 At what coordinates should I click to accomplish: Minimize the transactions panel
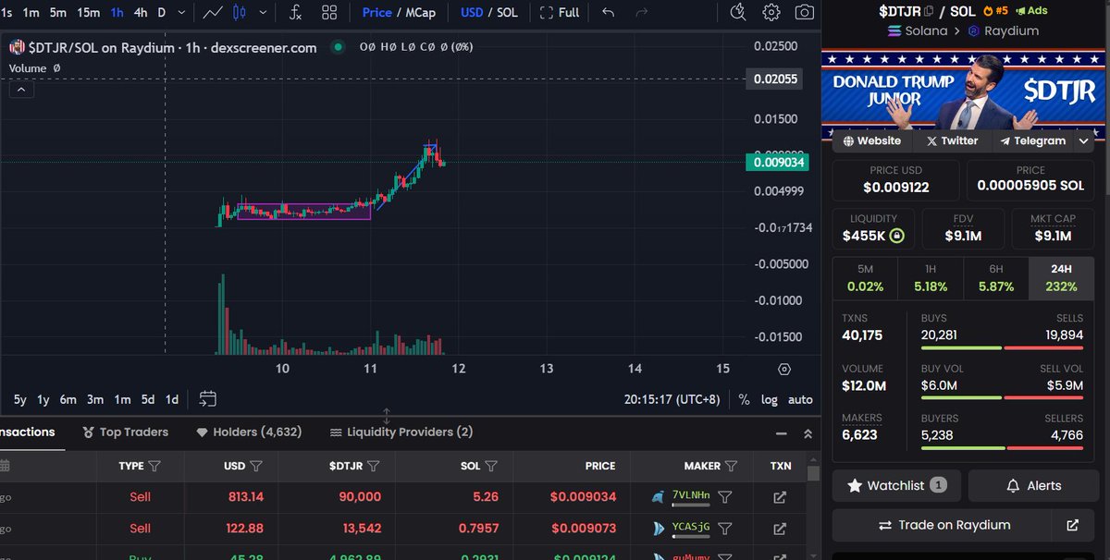pyautogui.click(x=782, y=432)
